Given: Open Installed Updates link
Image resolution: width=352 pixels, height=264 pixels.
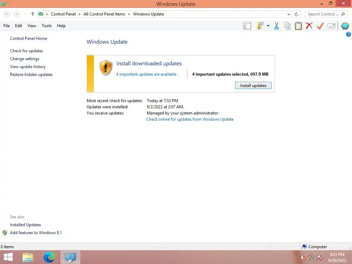Looking at the screenshot, I should (25, 225).
